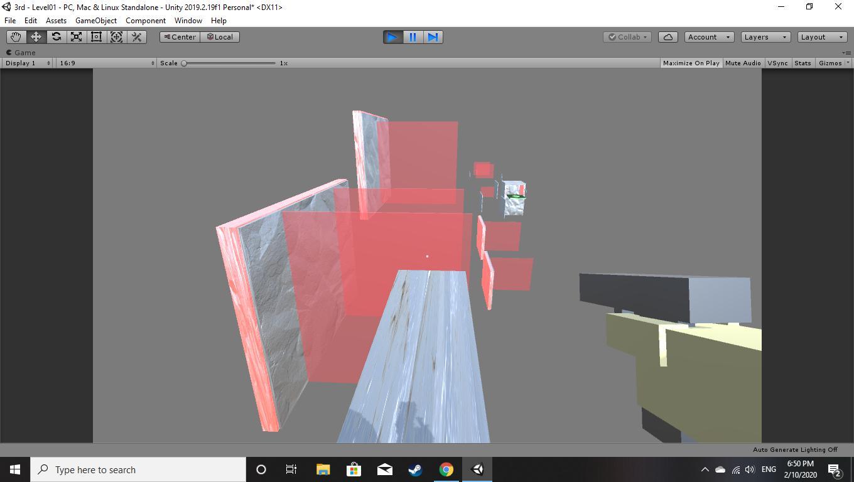Change the Display 1 dropdown
854x482 pixels.
pyautogui.click(x=28, y=63)
